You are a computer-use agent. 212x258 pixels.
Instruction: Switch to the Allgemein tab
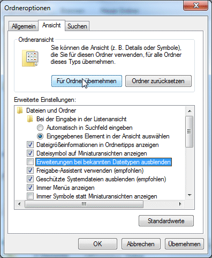(x=24, y=26)
